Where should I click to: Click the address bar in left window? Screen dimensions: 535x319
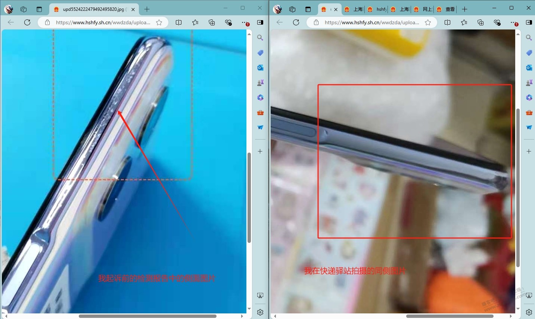click(103, 22)
